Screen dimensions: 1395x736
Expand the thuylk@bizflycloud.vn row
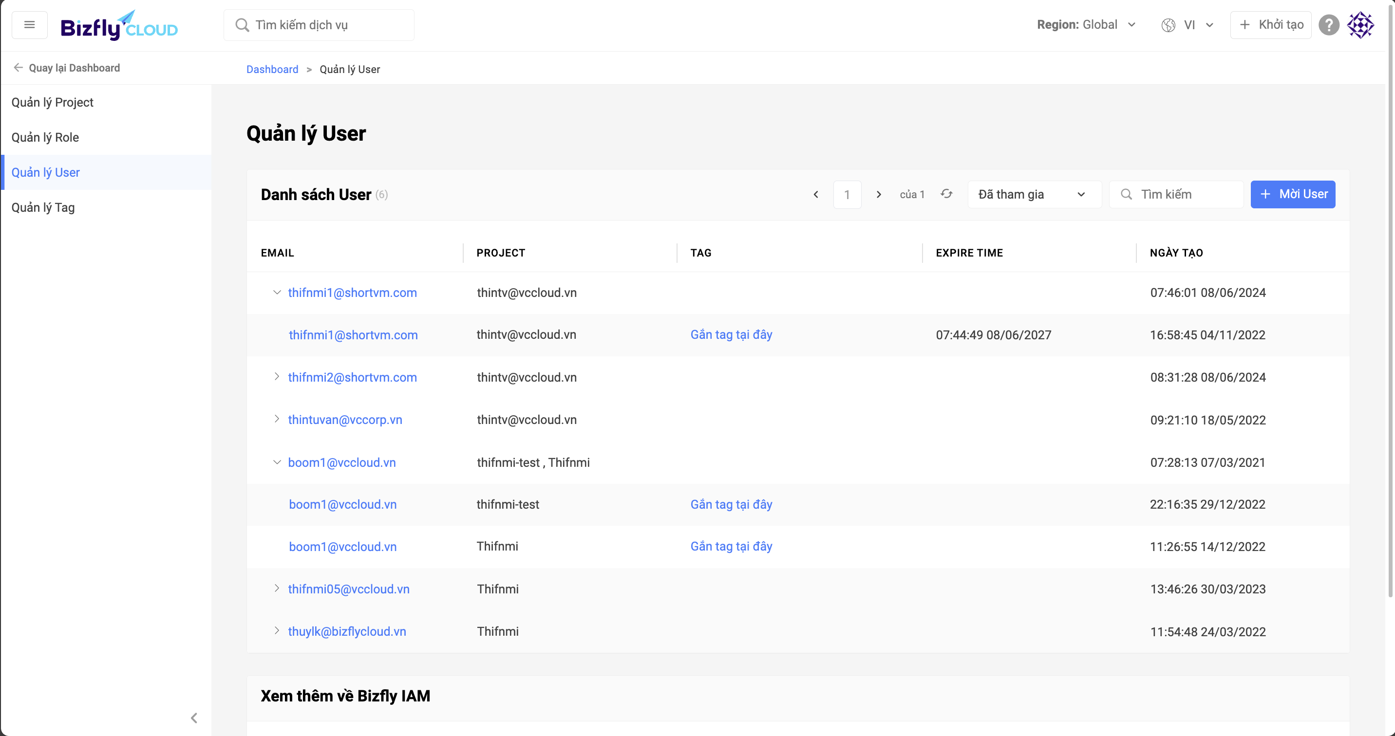click(x=277, y=630)
